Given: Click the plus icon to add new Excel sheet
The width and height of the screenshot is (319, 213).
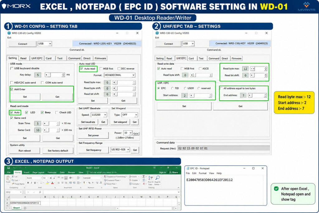Looking at the screenshot, I should [25, 208].
